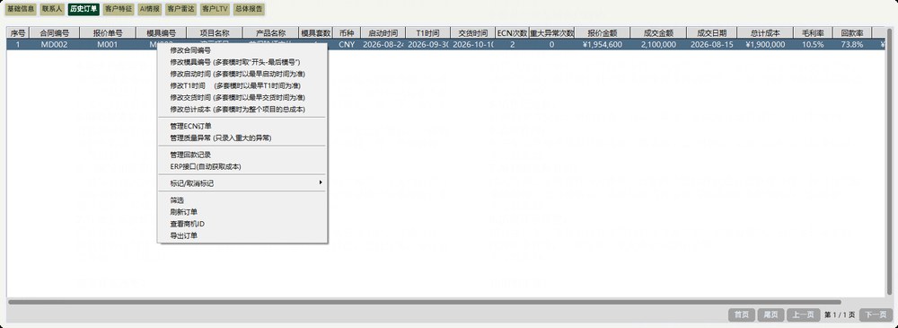
Task: Click the T1时间 column header
Action: click(x=427, y=33)
